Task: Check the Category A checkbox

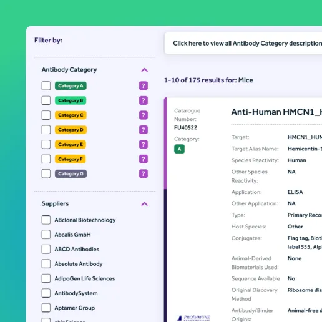Action: pos(46,85)
